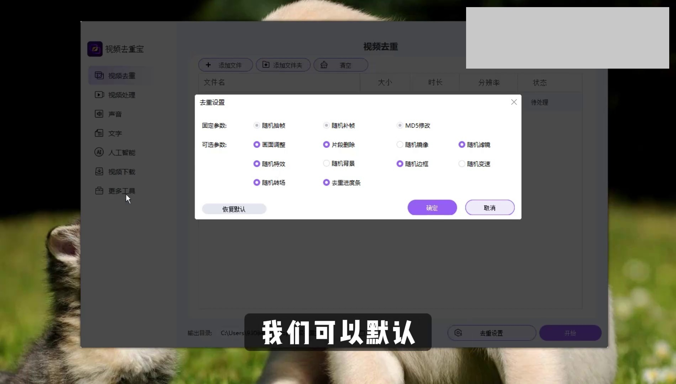Click the 取消 button
The image size is (676, 384).
[490, 208]
